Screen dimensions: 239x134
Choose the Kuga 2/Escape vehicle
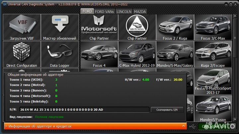(x=212, y=53)
